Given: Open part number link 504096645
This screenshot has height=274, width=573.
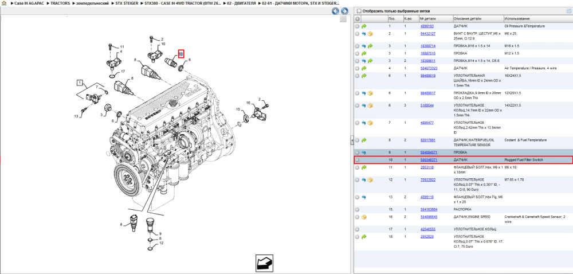Looking at the screenshot, I should [x=429, y=217].
